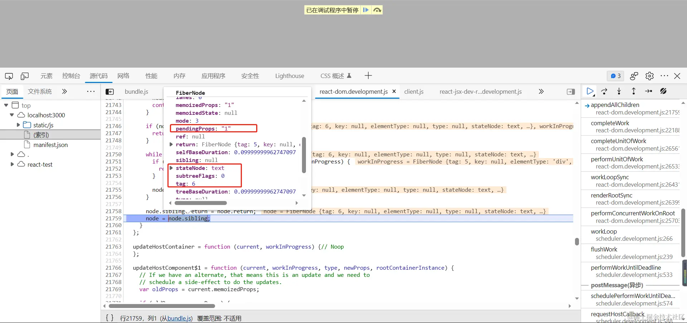This screenshot has height=323, width=687.
Task: Open the 性能 panel tab
Action: coord(151,76)
